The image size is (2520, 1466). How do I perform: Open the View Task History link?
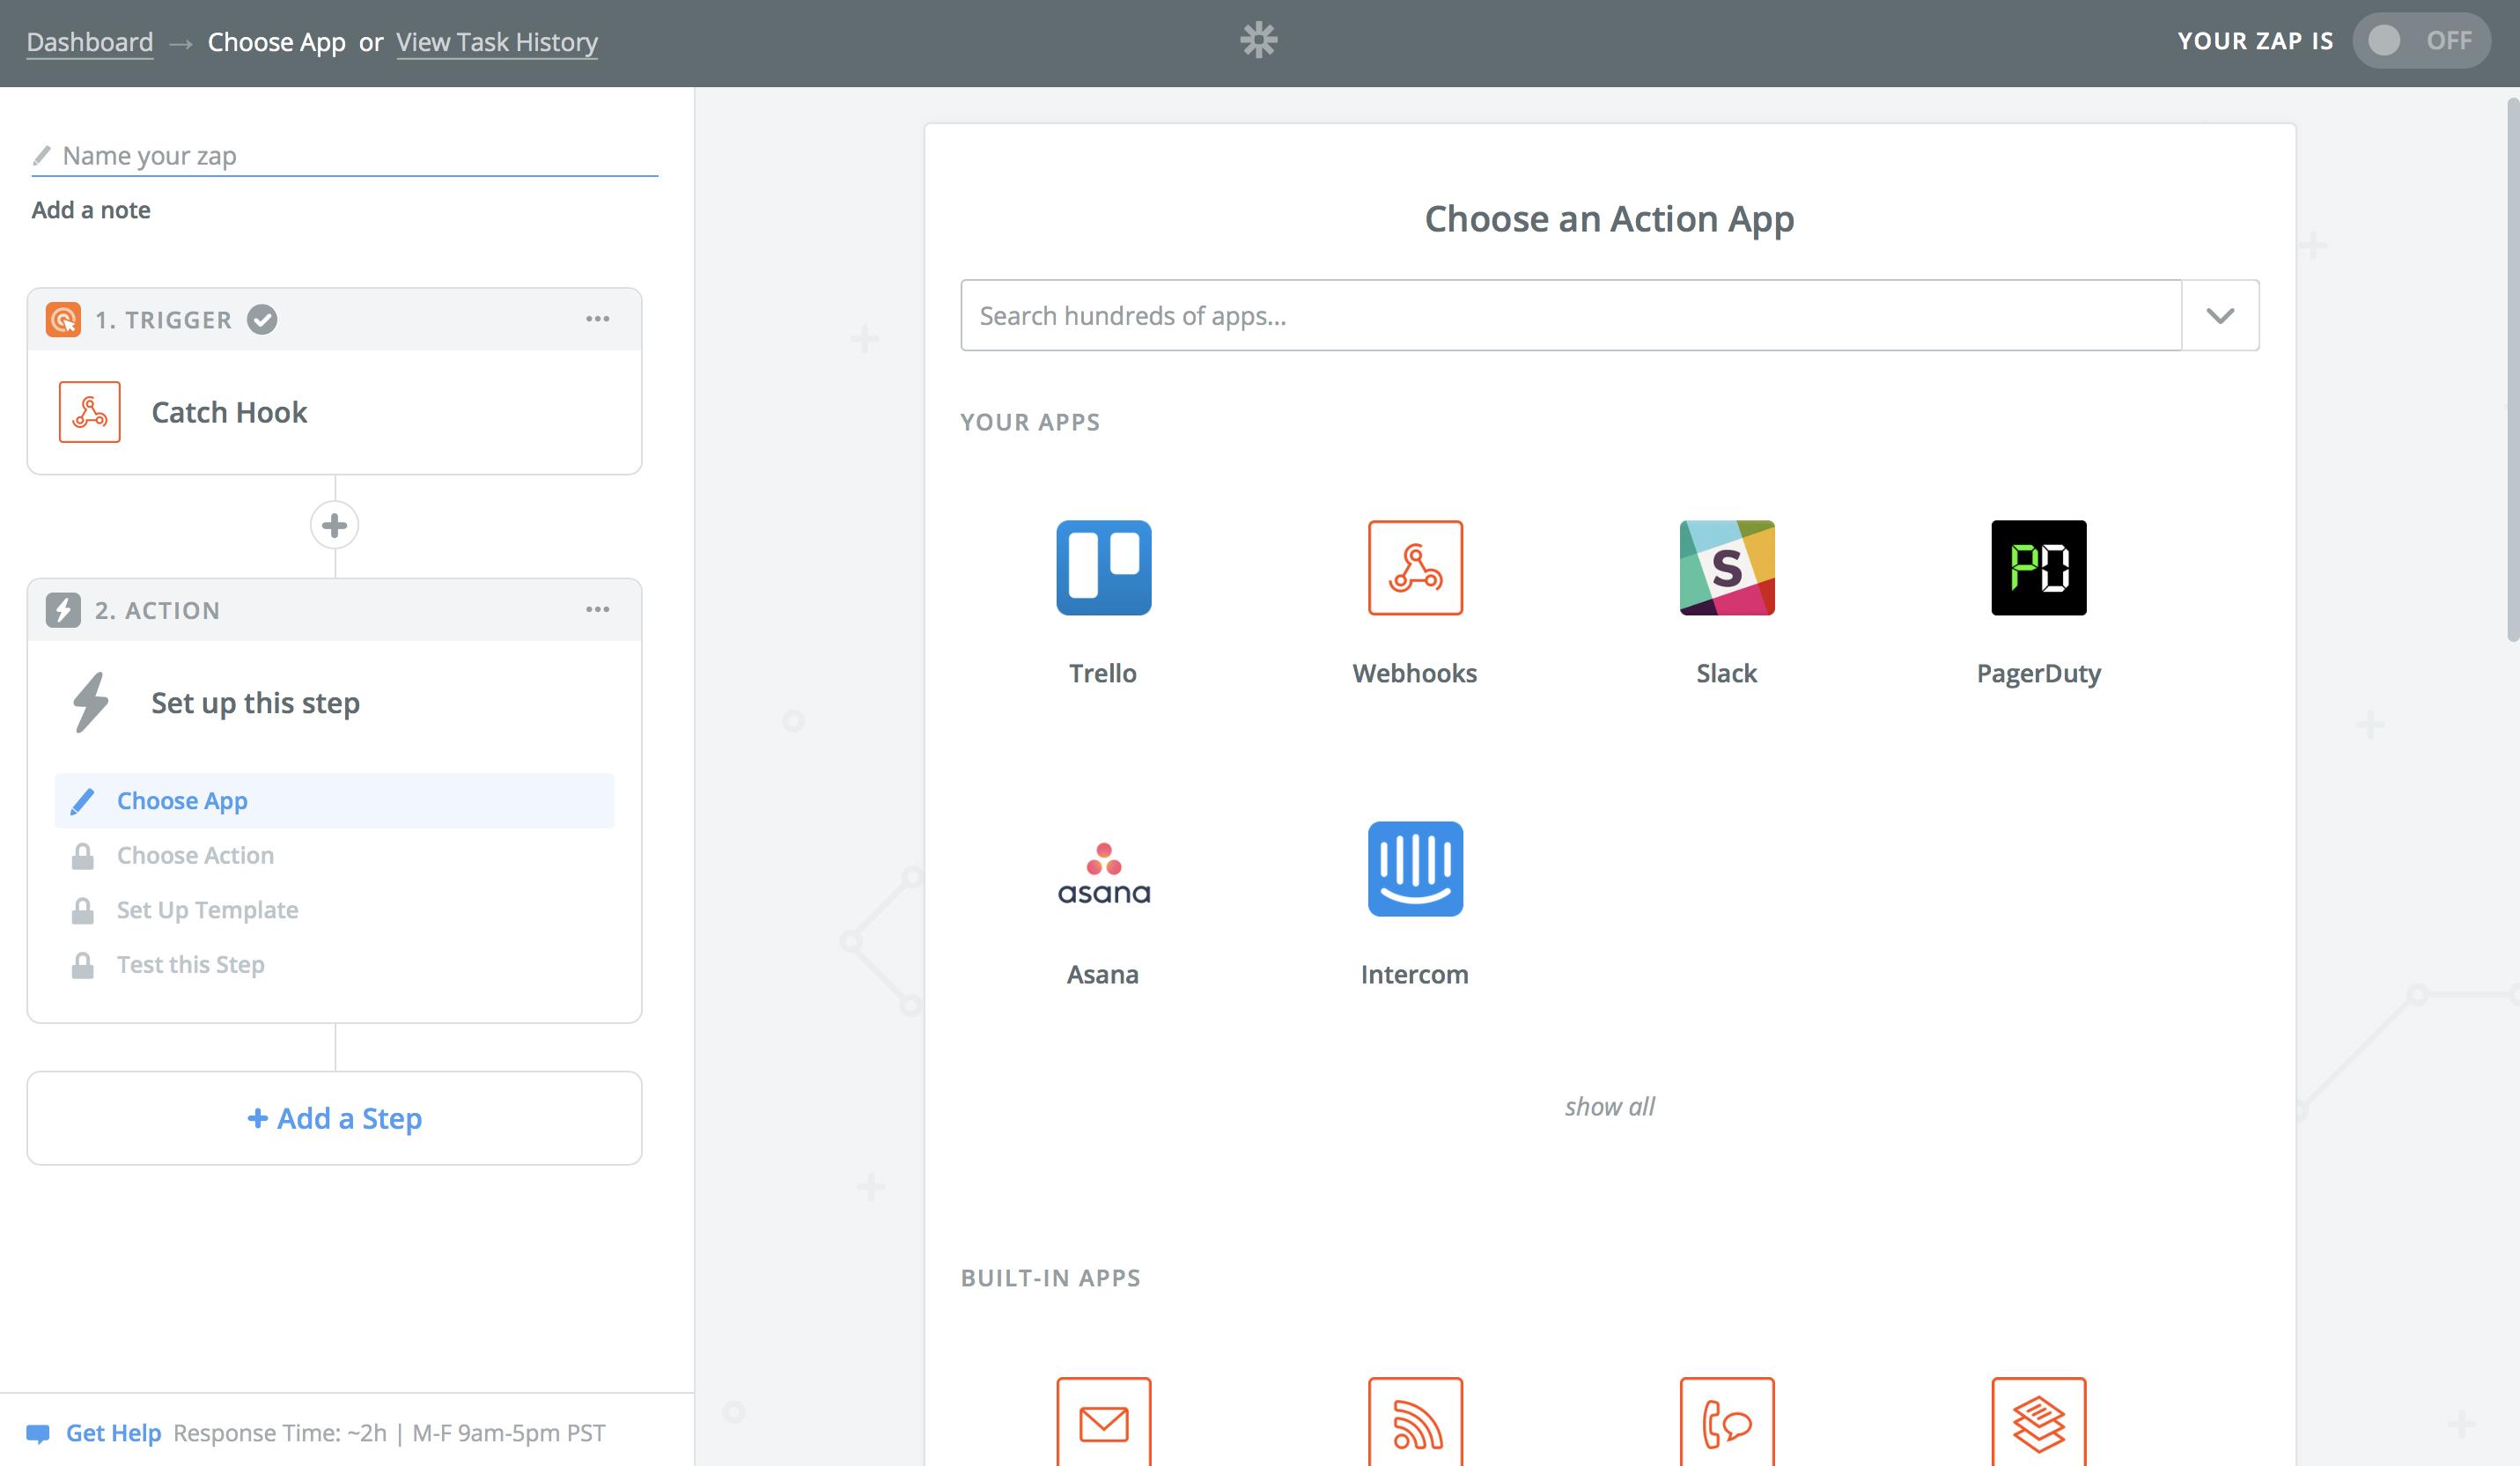pos(496,42)
